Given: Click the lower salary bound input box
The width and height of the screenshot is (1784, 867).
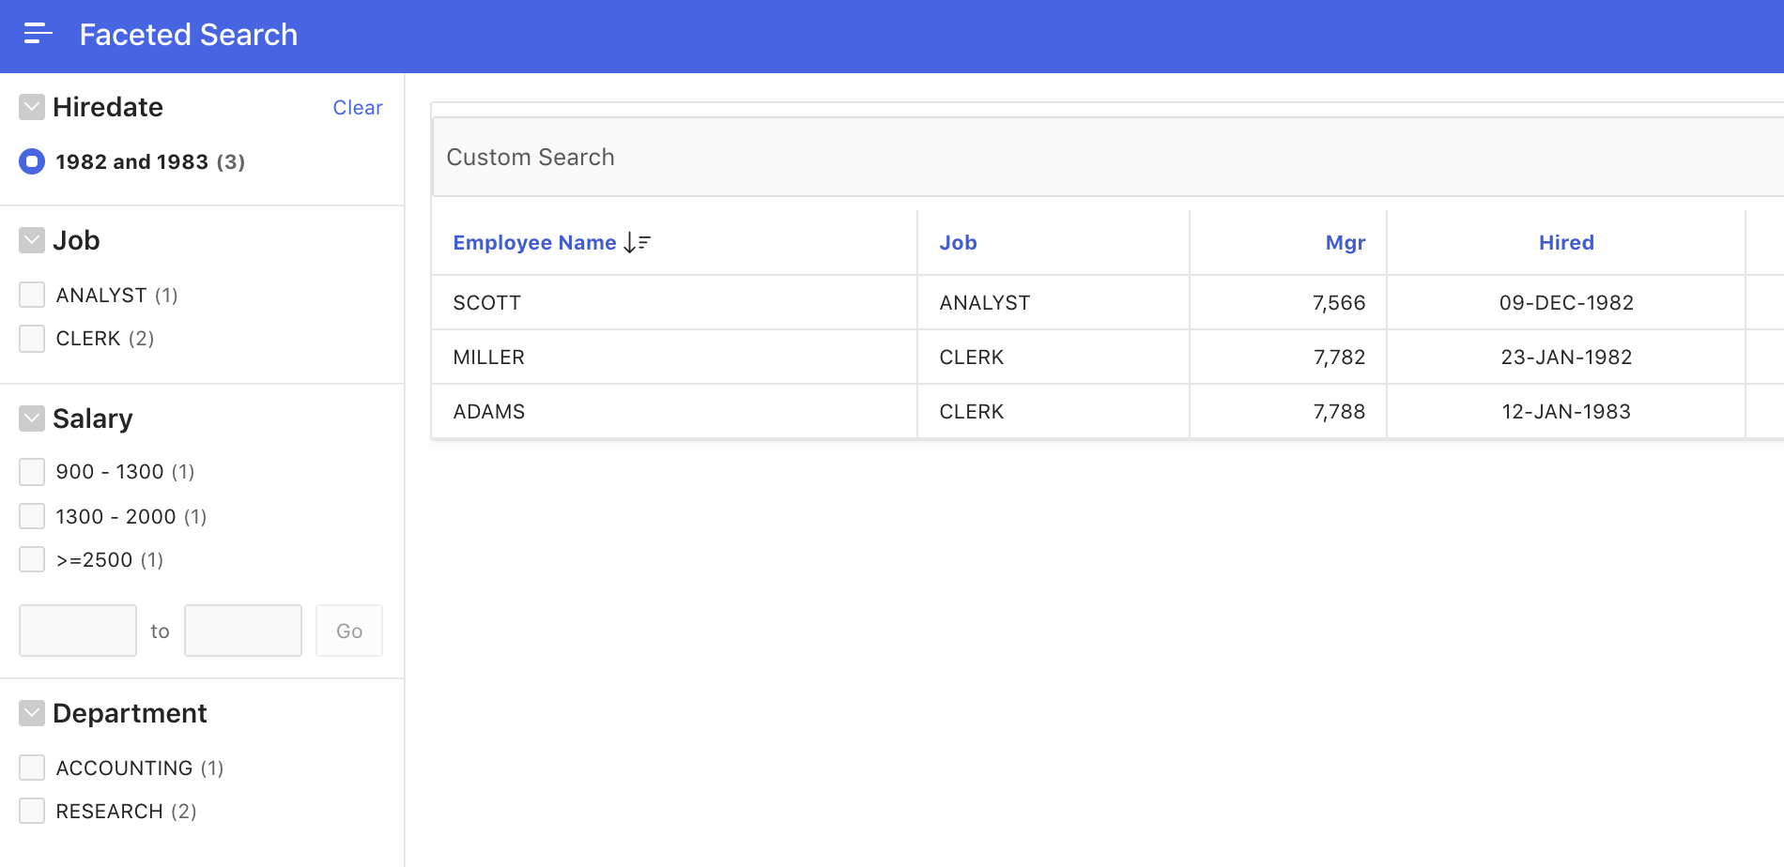Looking at the screenshot, I should point(78,630).
